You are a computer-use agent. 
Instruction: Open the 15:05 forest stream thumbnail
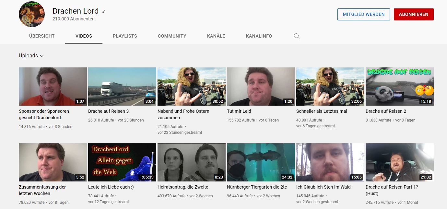(330, 162)
